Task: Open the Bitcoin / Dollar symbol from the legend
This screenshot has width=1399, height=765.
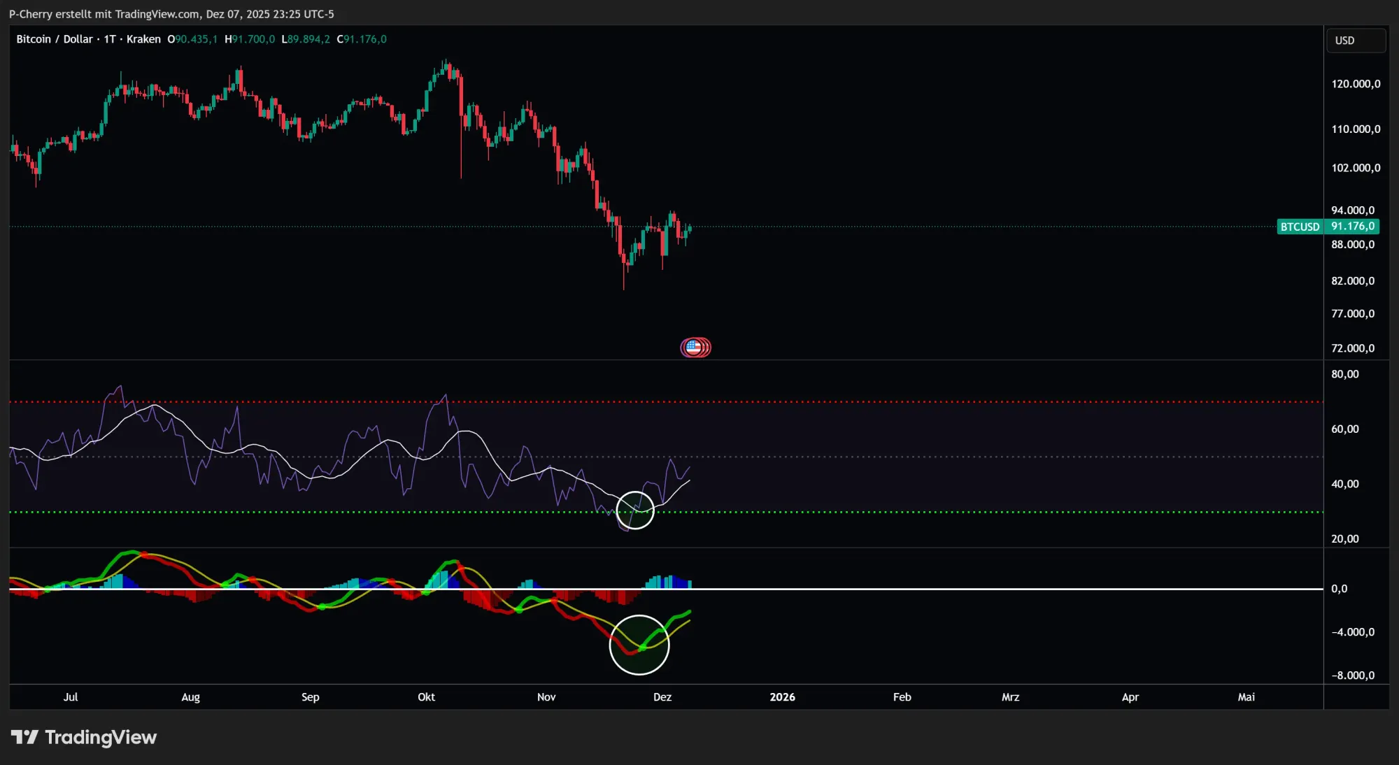Action: click(x=55, y=39)
